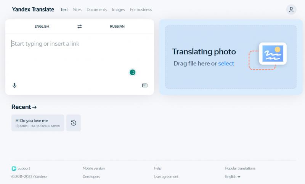The height and width of the screenshot is (184, 305).
Task: Start voice input with microphone icon
Action: click(14, 86)
